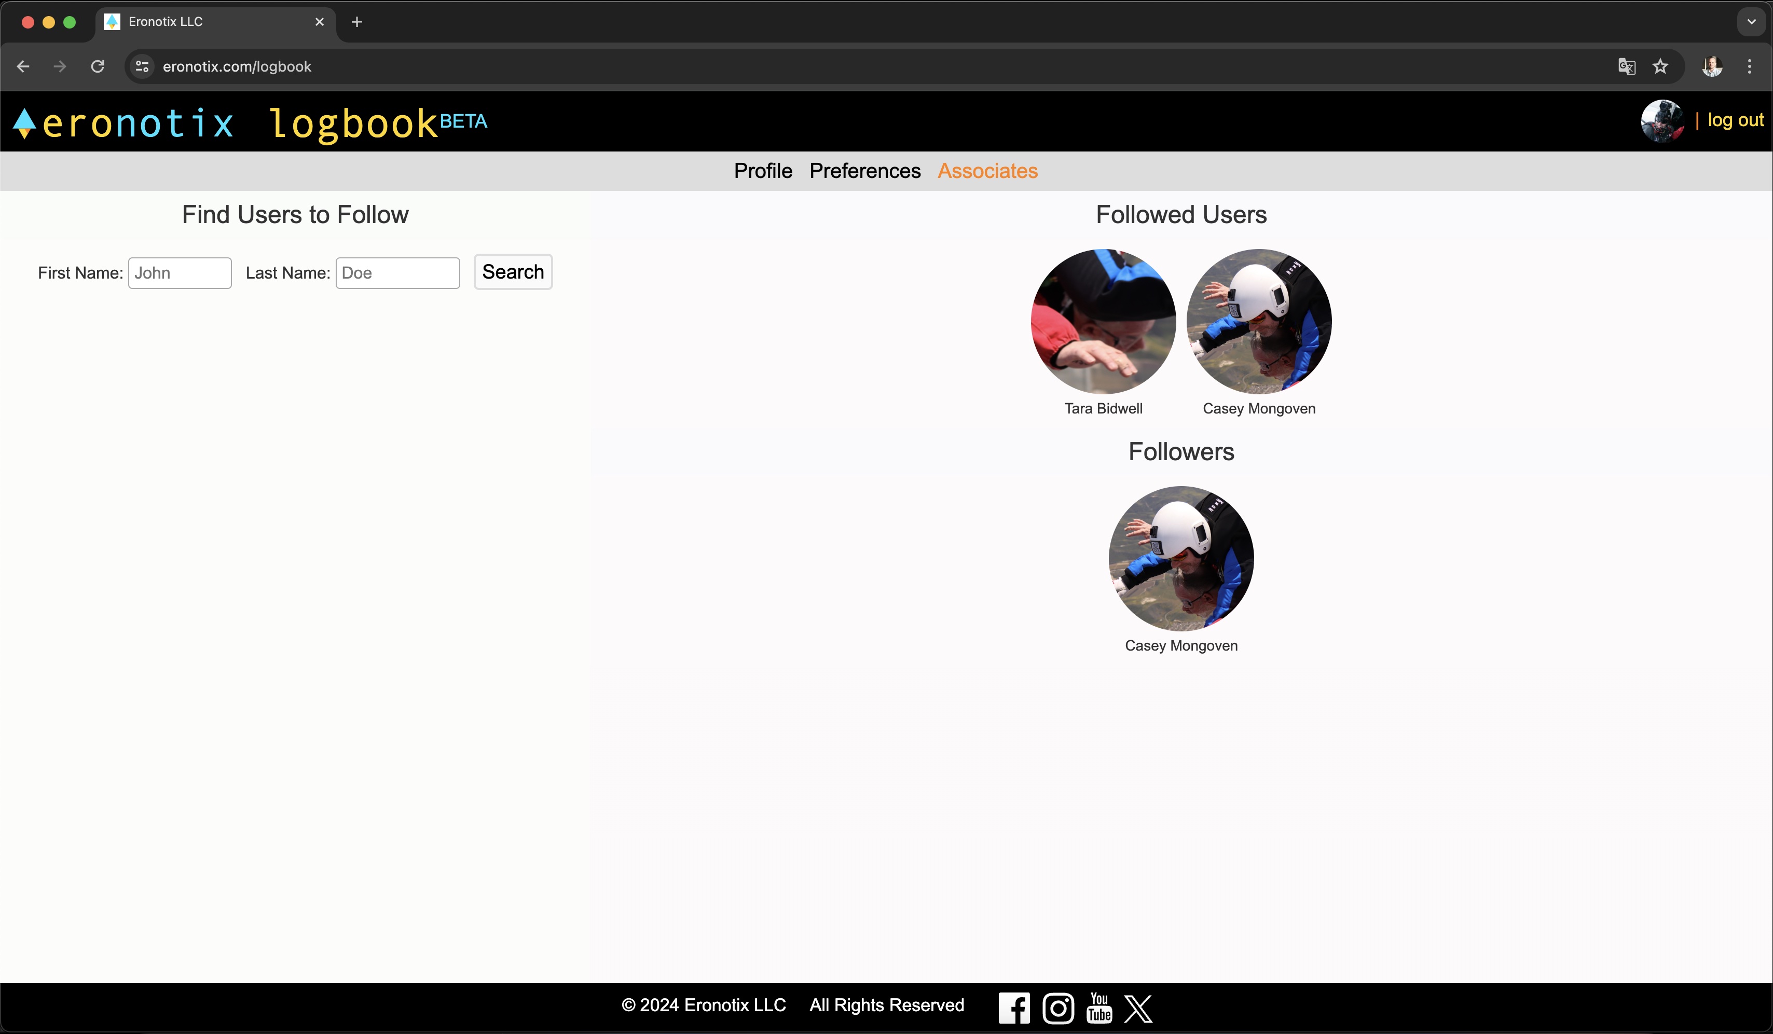Open the Facebook icon in footer
Image resolution: width=1773 pixels, height=1034 pixels.
1014,1007
